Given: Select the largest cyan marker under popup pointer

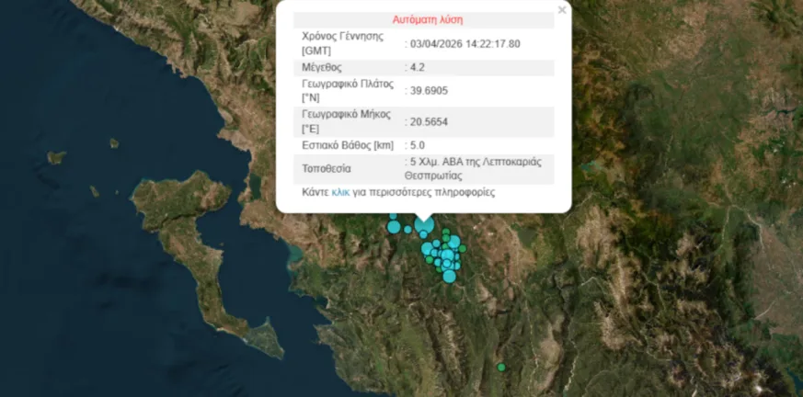Looking at the screenshot, I should [424, 226].
